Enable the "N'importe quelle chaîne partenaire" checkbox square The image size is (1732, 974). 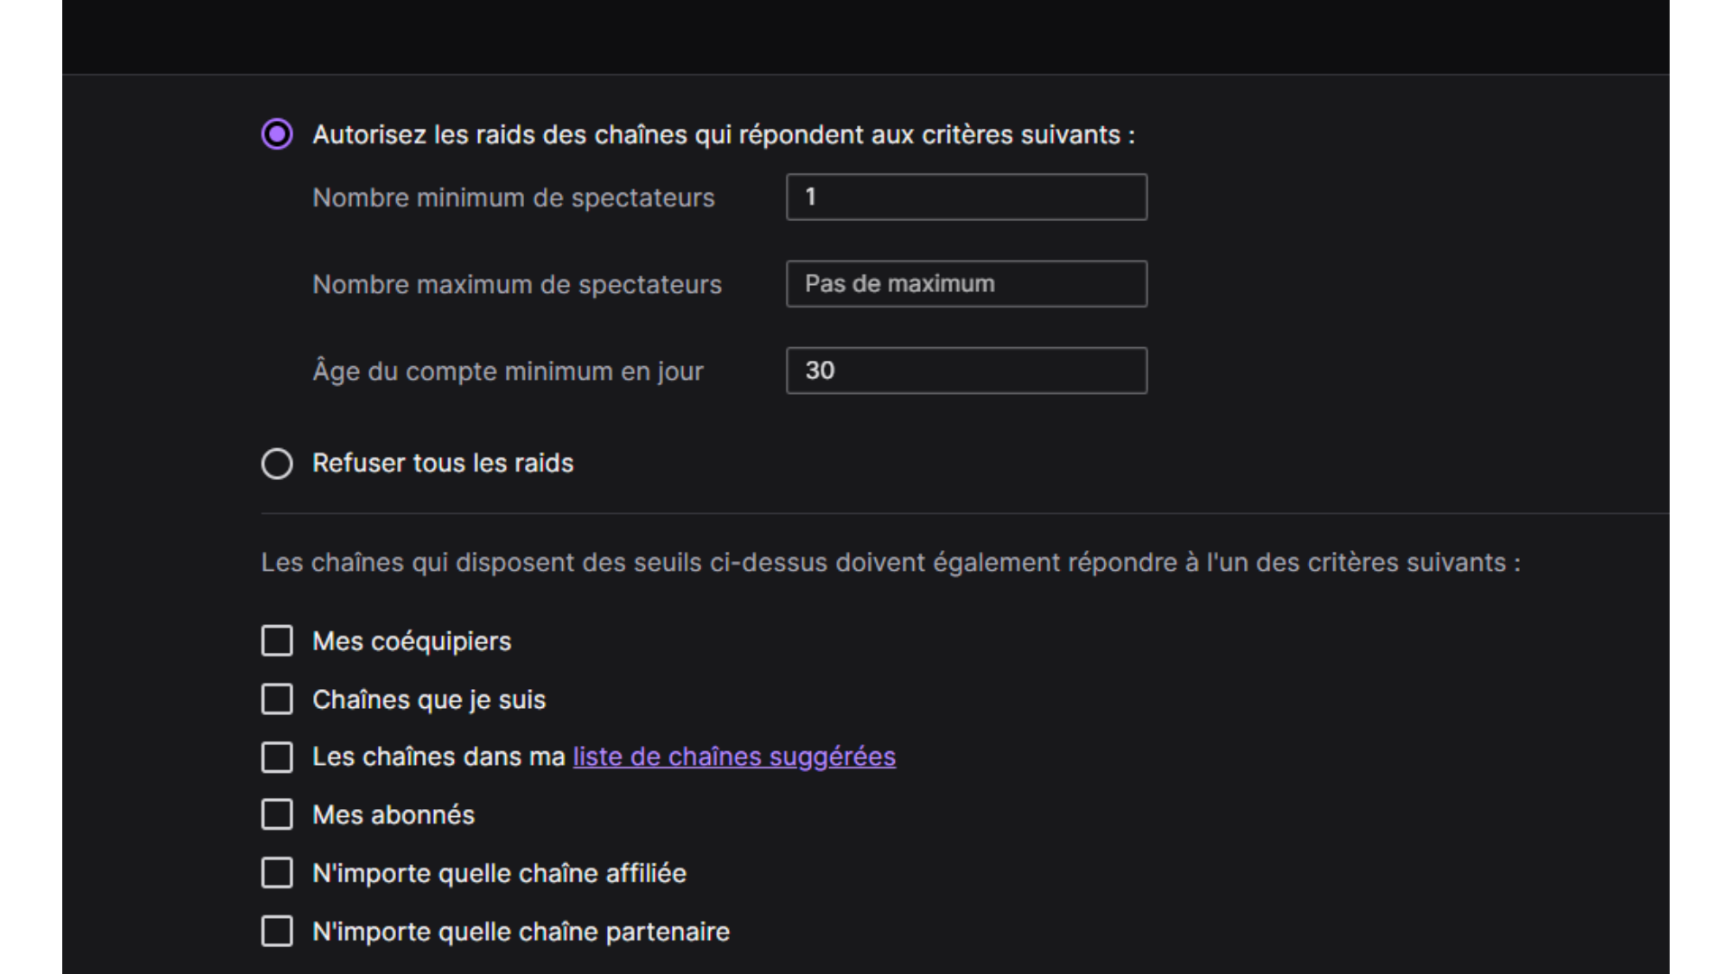click(277, 931)
